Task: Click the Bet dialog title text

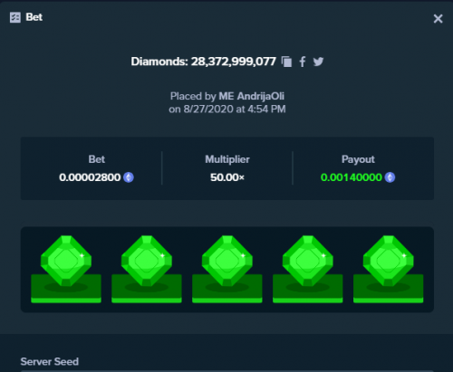Action: [34, 17]
